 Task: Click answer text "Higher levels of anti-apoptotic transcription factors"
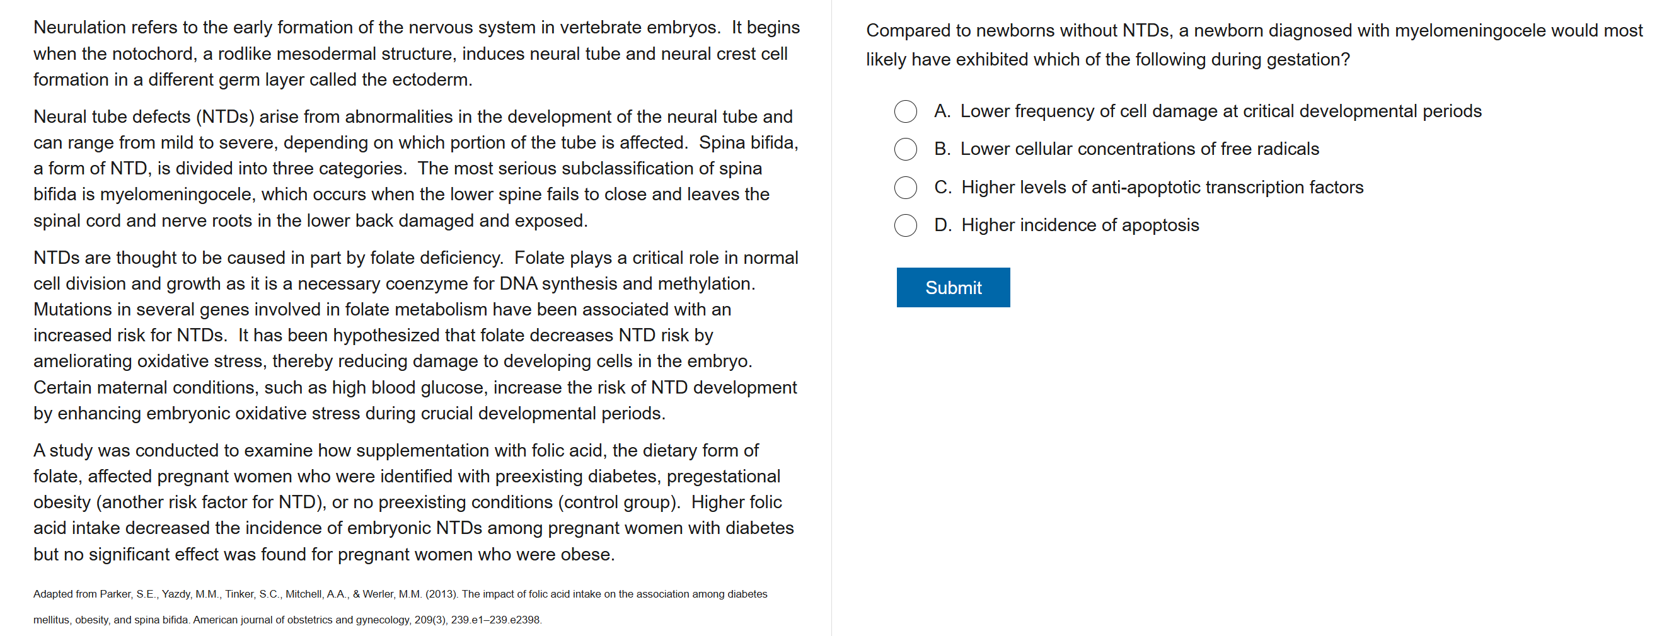[1162, 188]
